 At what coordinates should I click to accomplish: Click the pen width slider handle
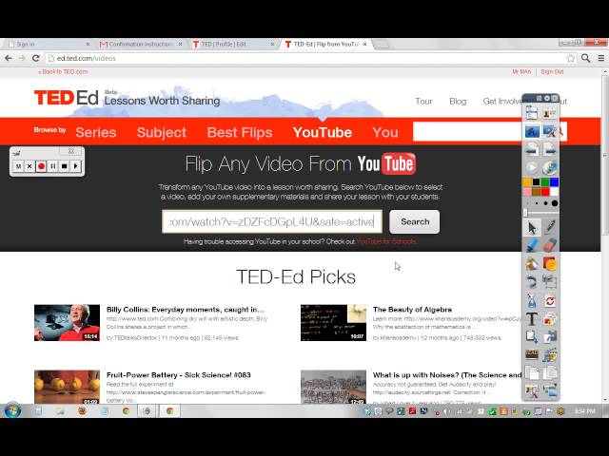(526, 213)
